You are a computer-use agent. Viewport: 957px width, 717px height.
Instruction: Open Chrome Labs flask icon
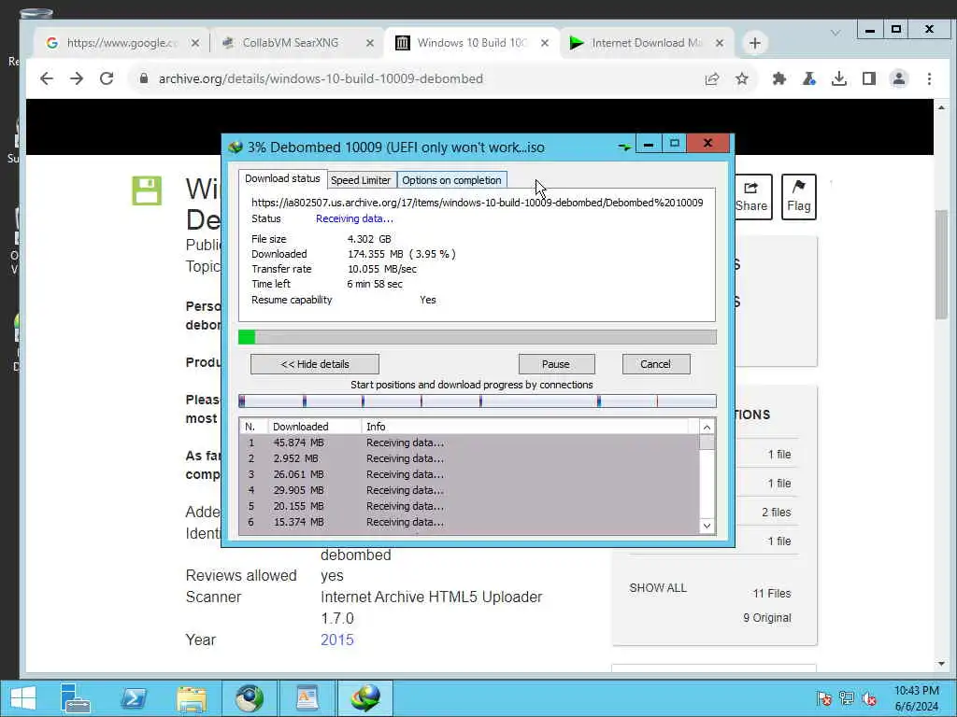808,78
